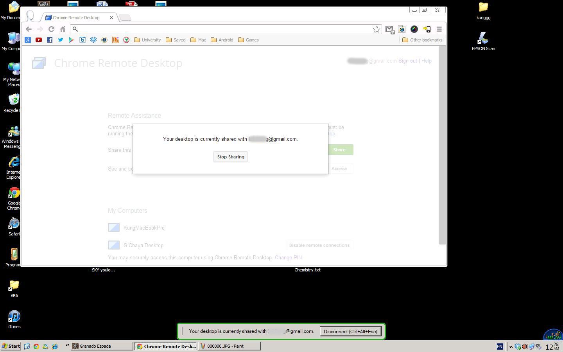Expand Other bookmarks folder
Viewport: 563px width, 352px height.
[x=422, y=40]
